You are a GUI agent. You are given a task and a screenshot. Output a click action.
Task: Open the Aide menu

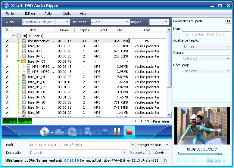point(83,14)
